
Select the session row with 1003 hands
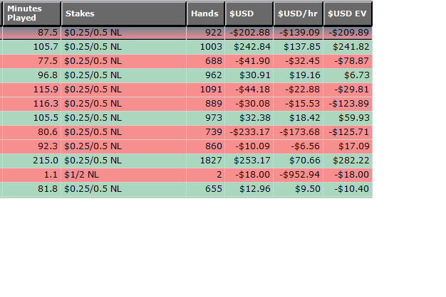pyautogui.click(x=186, y=47)
